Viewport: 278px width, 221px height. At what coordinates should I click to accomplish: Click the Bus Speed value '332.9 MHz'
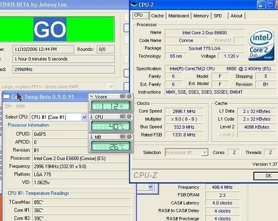tap(184, 127)
